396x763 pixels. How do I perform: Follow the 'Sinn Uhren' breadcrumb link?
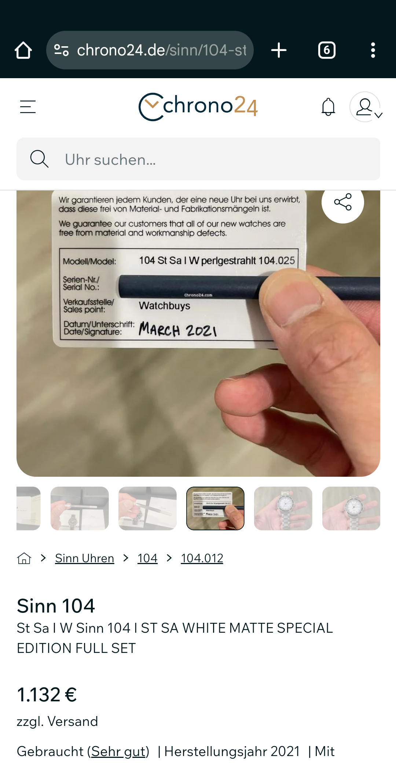point(85,558)
